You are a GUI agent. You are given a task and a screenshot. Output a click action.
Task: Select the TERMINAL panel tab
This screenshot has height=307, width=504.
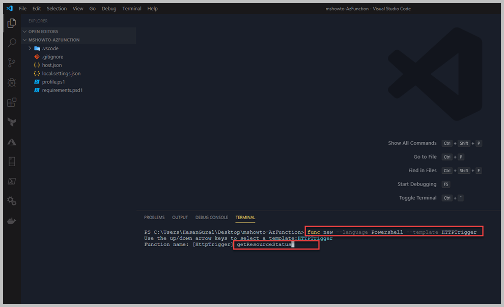tap(245, 218)
